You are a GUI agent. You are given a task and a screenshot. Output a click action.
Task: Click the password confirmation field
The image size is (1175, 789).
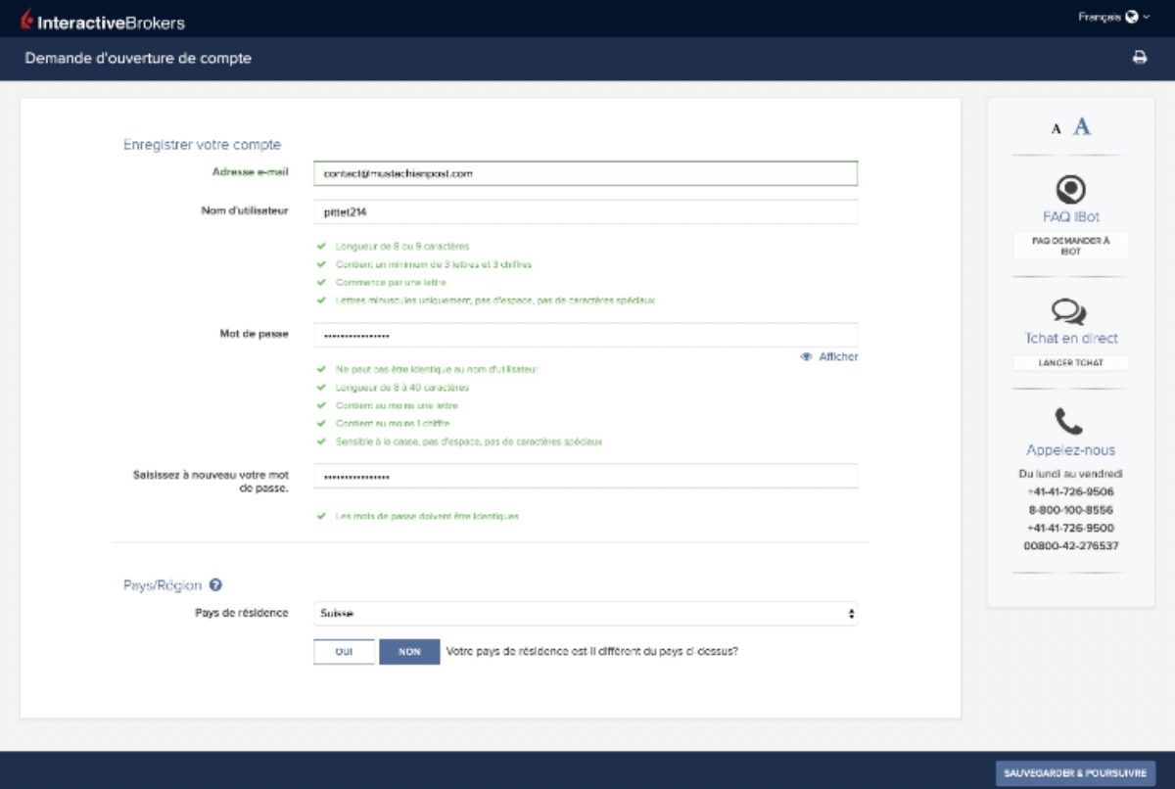coord(585,476)
